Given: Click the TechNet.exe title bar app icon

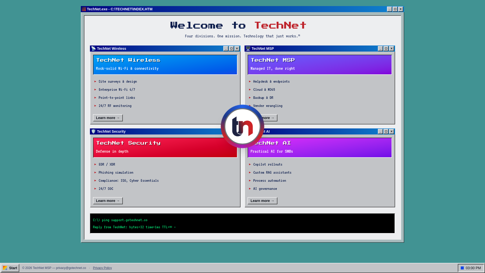Looking at the screenshot, I should tap(84, 9).
